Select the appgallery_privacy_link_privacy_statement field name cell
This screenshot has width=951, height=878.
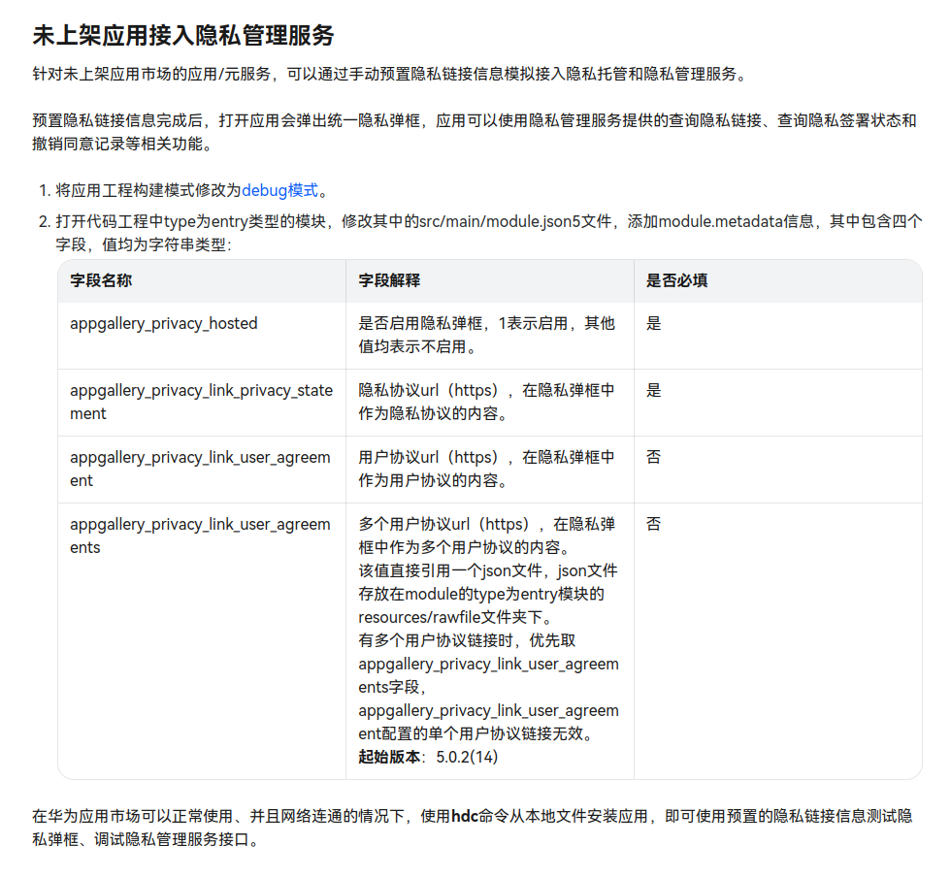202,402
